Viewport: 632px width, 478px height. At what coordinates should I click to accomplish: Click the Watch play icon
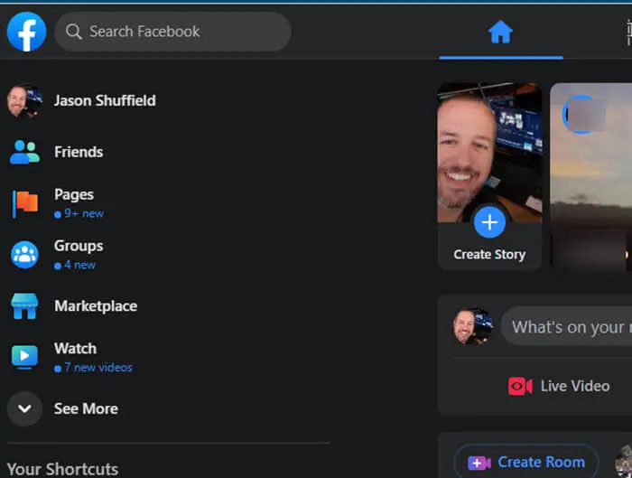(x=24, y=357)
